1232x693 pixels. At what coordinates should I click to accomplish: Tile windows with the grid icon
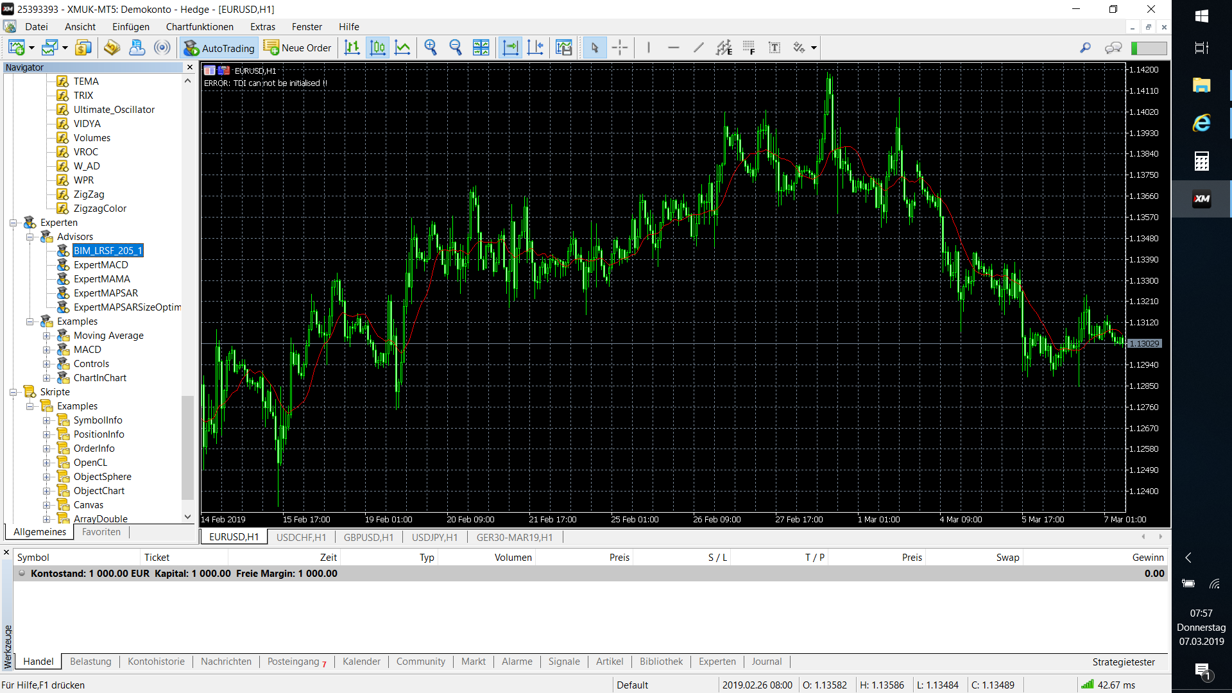click(x=481, y=47)
